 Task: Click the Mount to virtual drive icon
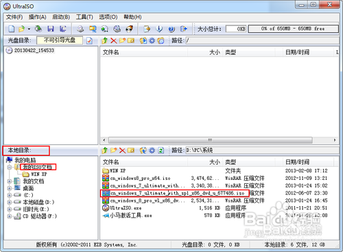(105, 29)
